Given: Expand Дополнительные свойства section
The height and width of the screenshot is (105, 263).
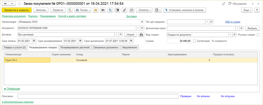Looking at the screenshot, I should click(x=18, y=102).
